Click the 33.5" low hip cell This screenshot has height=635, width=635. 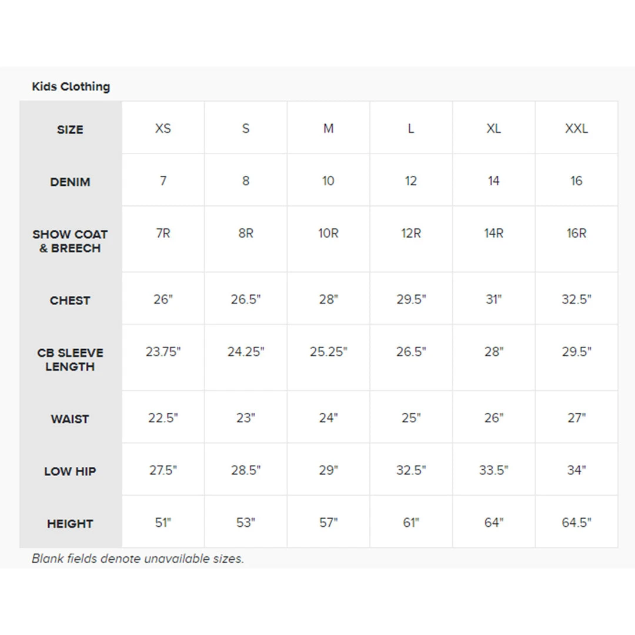(x=493, y=470)
